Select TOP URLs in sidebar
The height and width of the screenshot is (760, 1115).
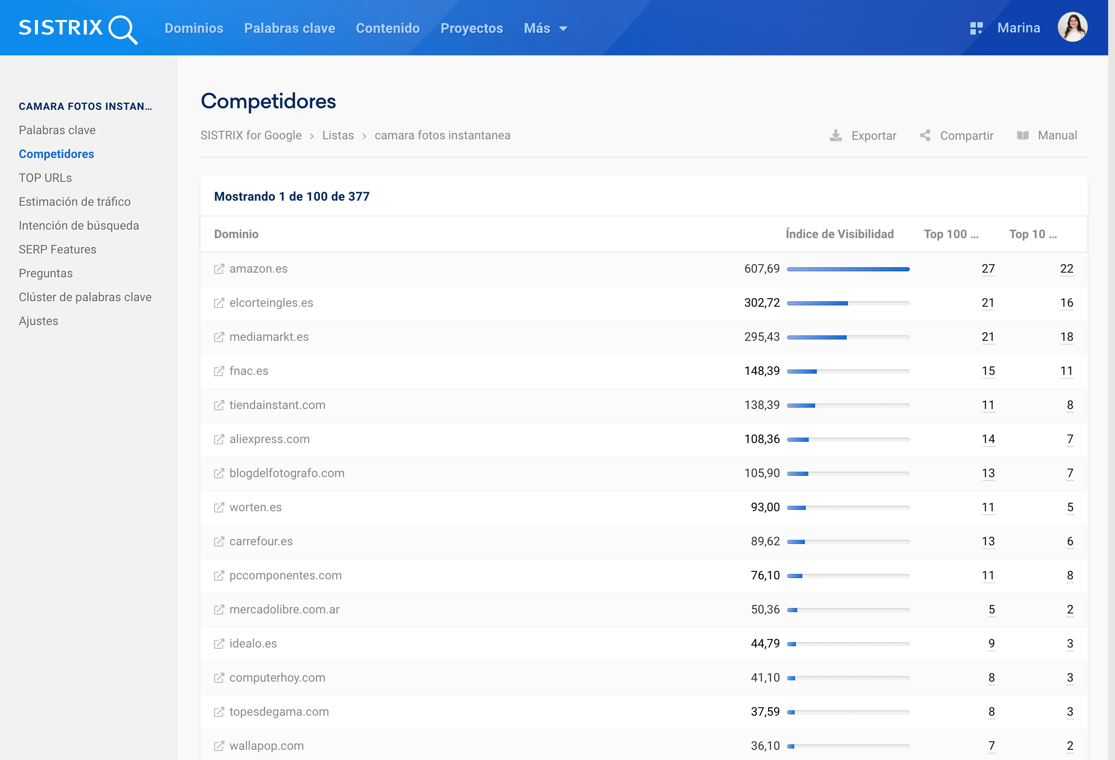pyautogui.click(x=45, y=178)
